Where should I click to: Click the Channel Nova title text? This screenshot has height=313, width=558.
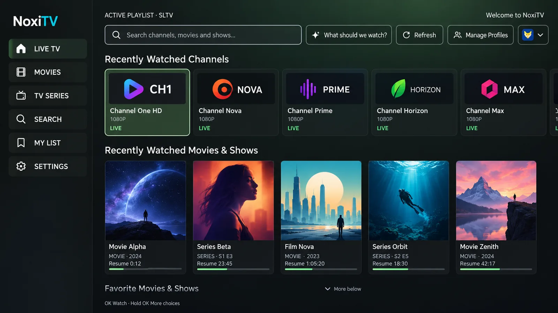220,111
